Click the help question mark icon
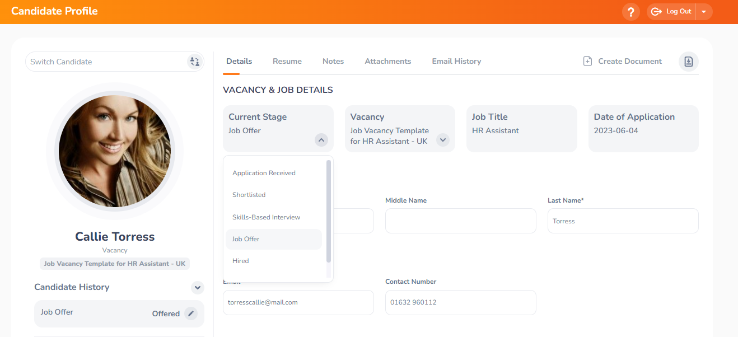Screen dimensions: 738x337 (630, 12)
